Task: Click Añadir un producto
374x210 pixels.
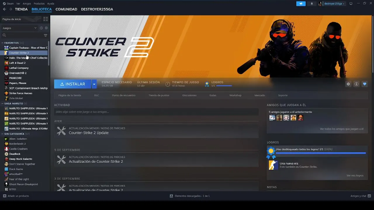Action: (16, 196)
